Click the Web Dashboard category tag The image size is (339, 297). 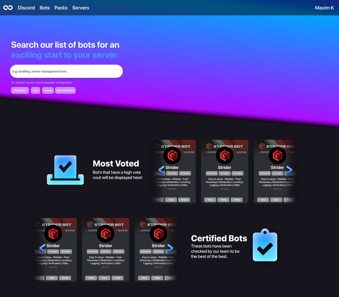tap(65, 90)
